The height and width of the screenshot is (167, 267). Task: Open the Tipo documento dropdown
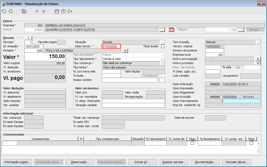(162, 55)
